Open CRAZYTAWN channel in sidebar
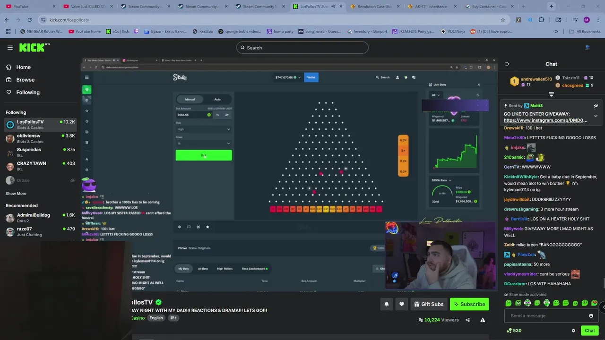The image size is (605, 340). click(40, 166)
